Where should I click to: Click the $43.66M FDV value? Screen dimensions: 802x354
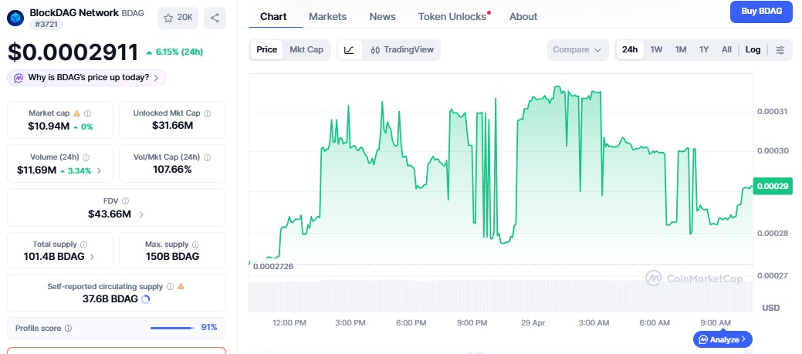(x=110, y=214)
